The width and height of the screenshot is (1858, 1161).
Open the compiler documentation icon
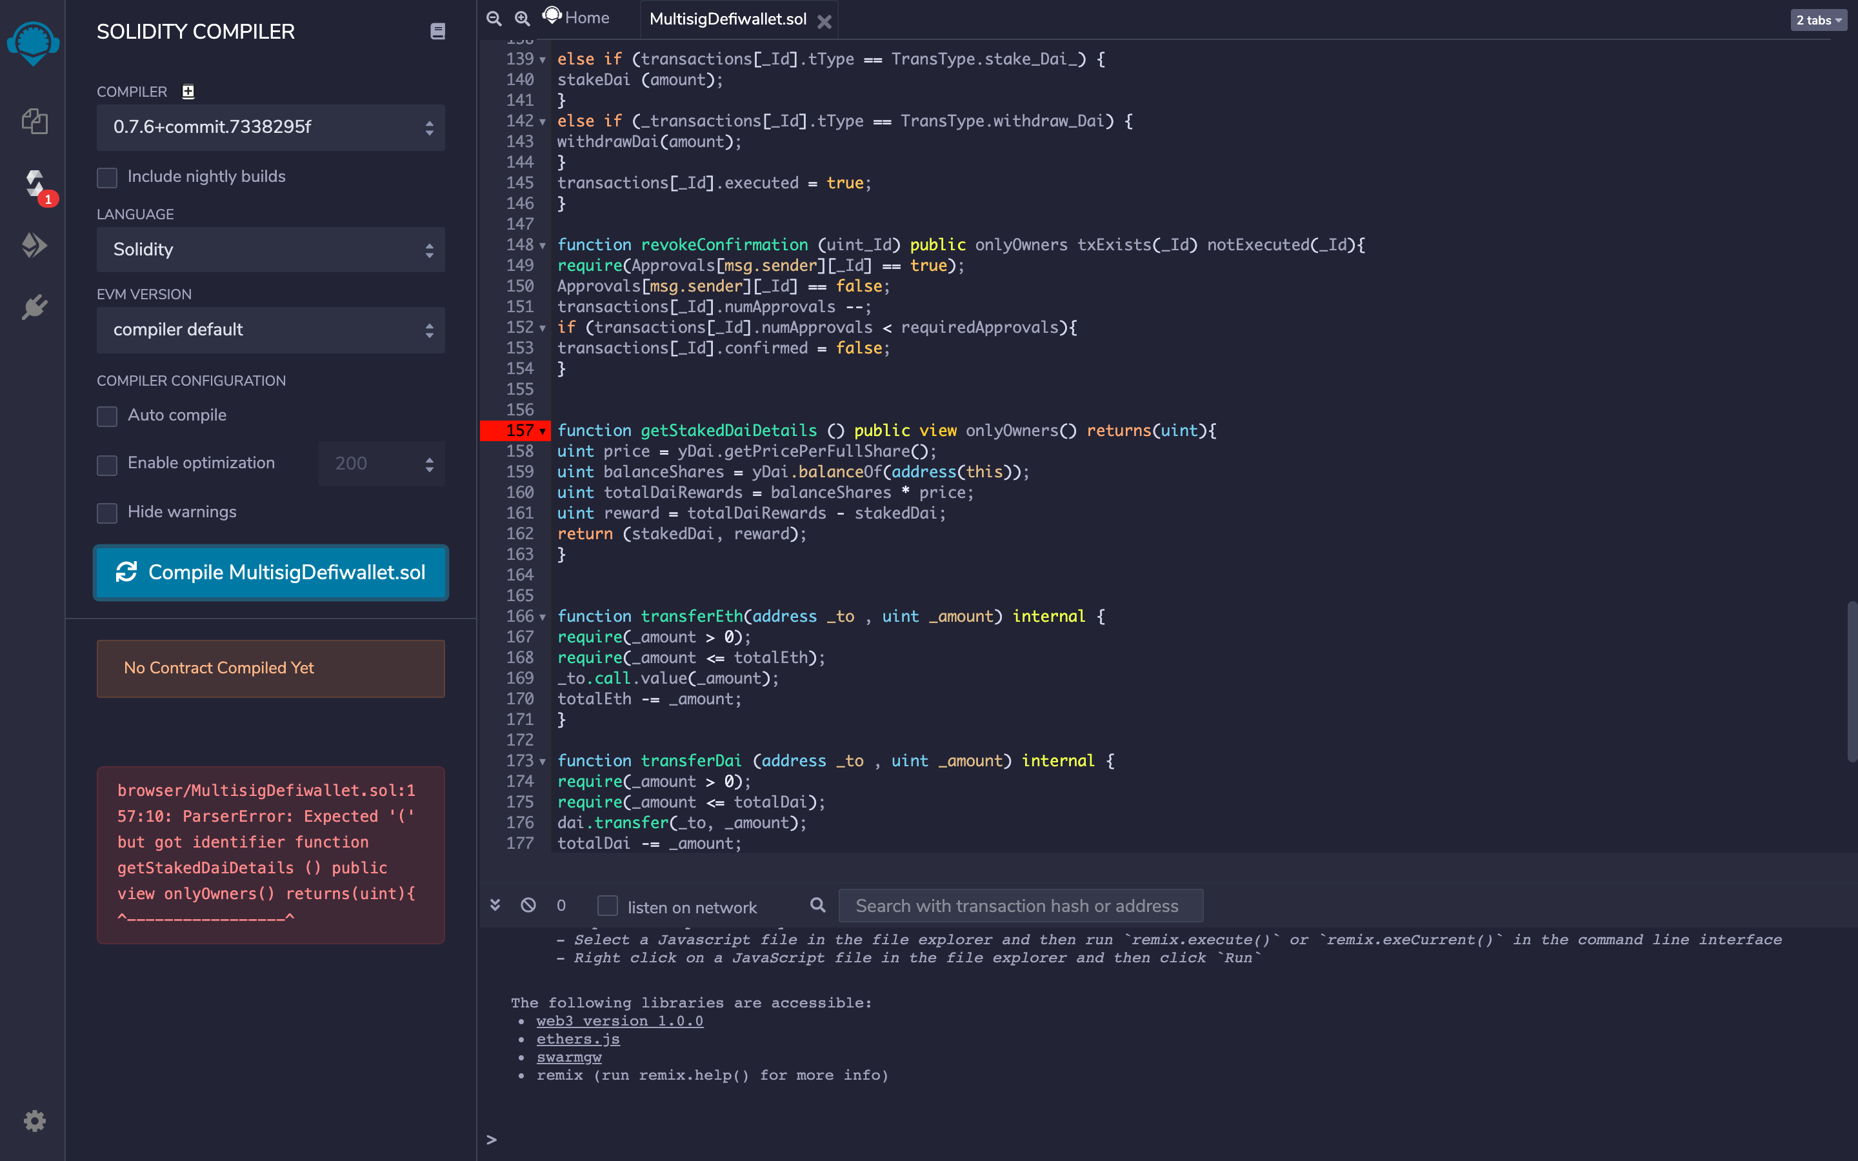coord(437,32)
